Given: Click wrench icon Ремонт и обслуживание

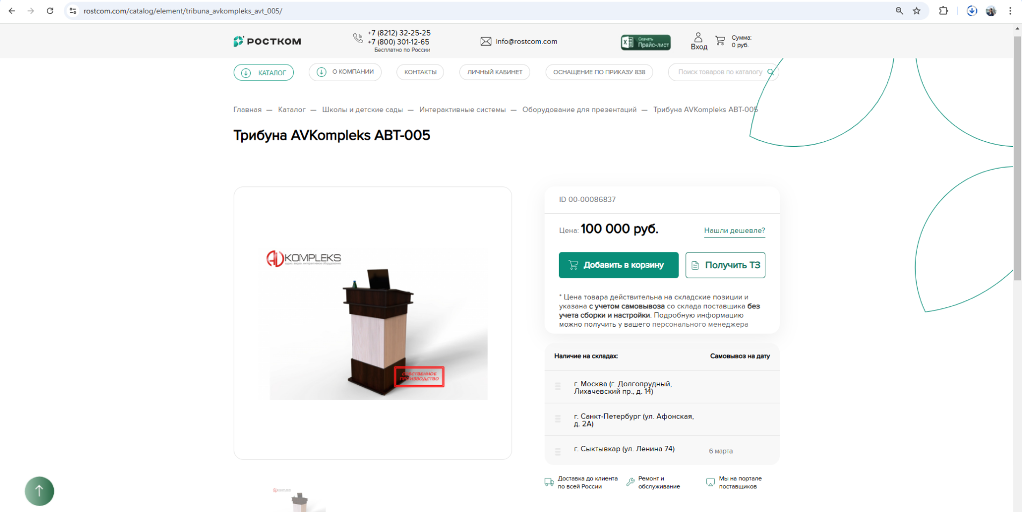Looking at the screenshot, I should 630,482.
